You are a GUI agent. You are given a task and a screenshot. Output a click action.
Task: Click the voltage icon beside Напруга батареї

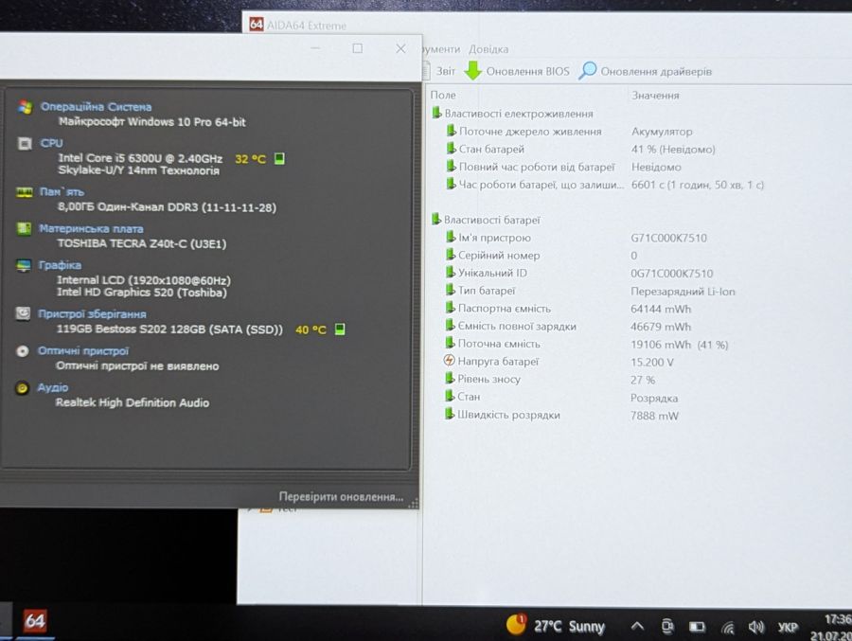tap(449, 361)
